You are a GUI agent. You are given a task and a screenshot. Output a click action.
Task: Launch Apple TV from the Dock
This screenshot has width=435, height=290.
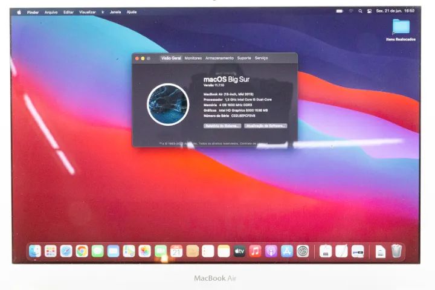point(239,251)
